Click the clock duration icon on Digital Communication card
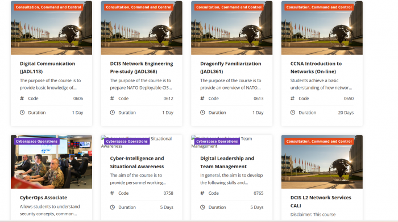Screen dimensions: 398x222 22,113
